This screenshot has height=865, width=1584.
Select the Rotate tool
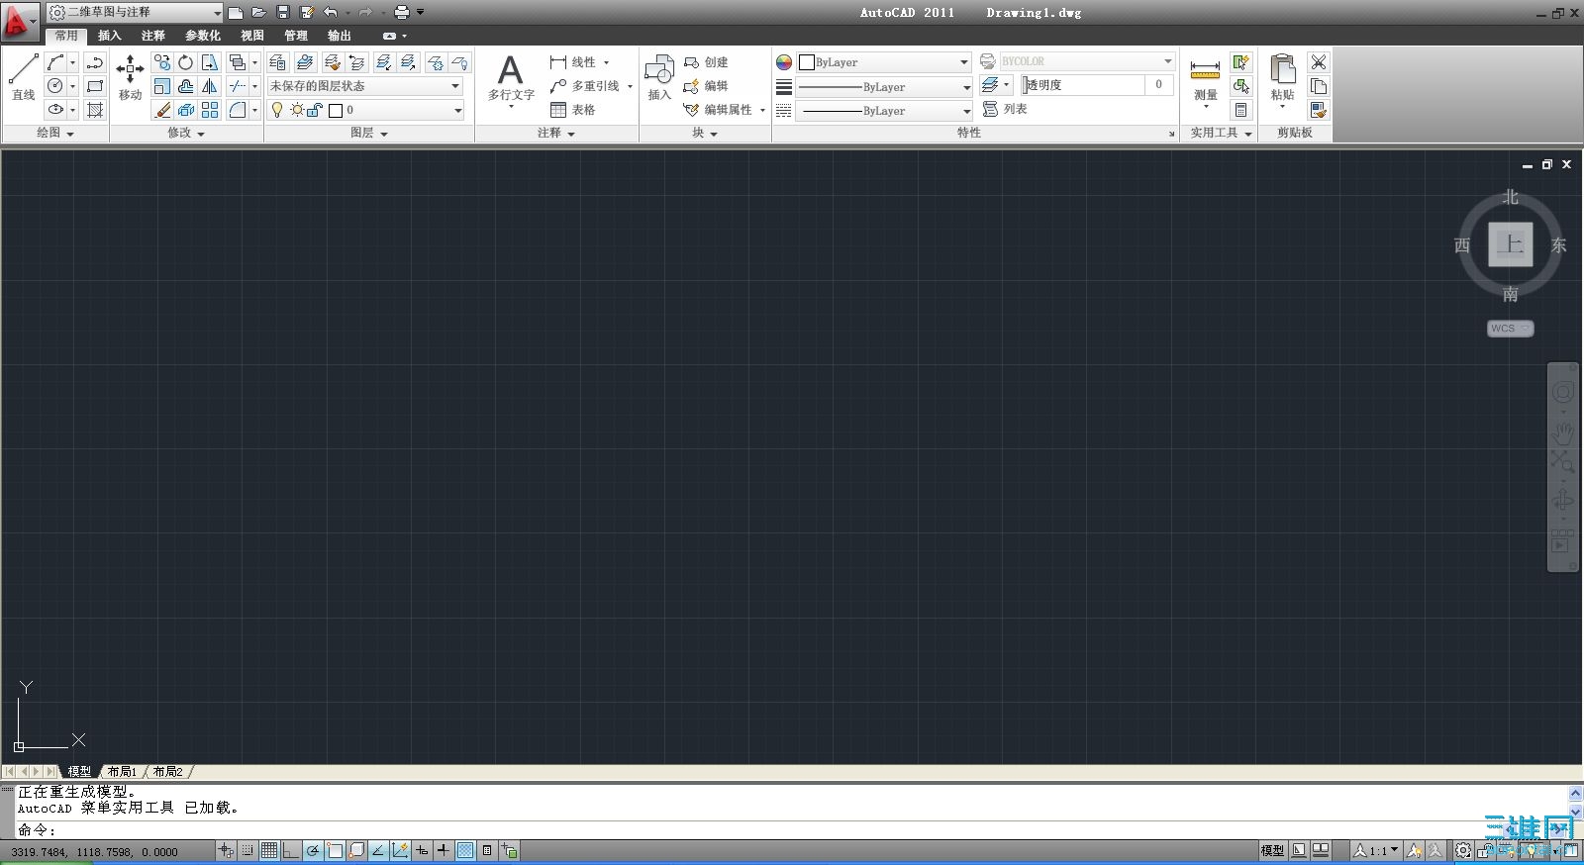pyautogui.click(x=185, y=62)
